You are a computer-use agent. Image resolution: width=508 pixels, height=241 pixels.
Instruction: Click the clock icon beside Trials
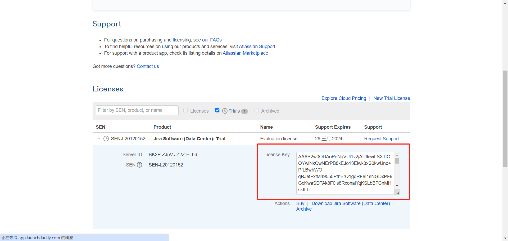click(225, 111)
